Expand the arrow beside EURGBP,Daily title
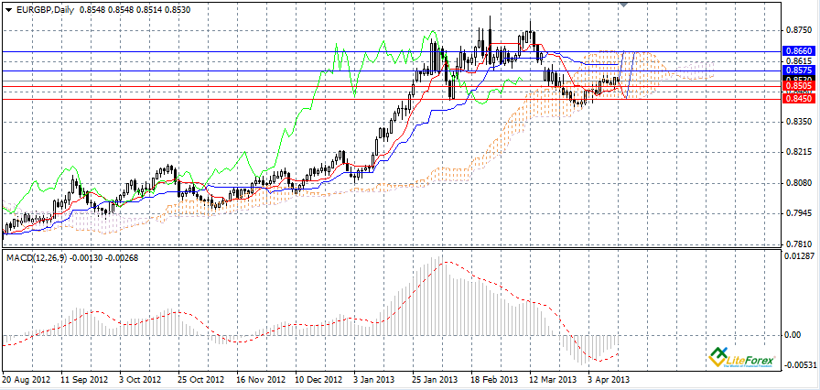 coord(7,9)
